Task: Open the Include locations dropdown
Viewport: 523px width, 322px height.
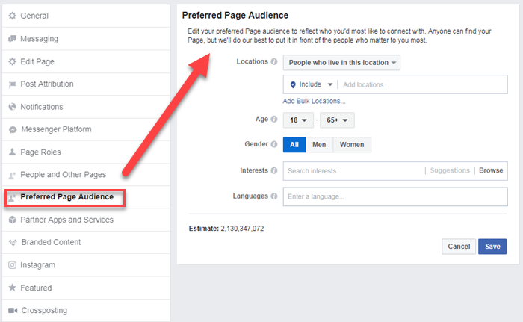Action: click(312, 84)
